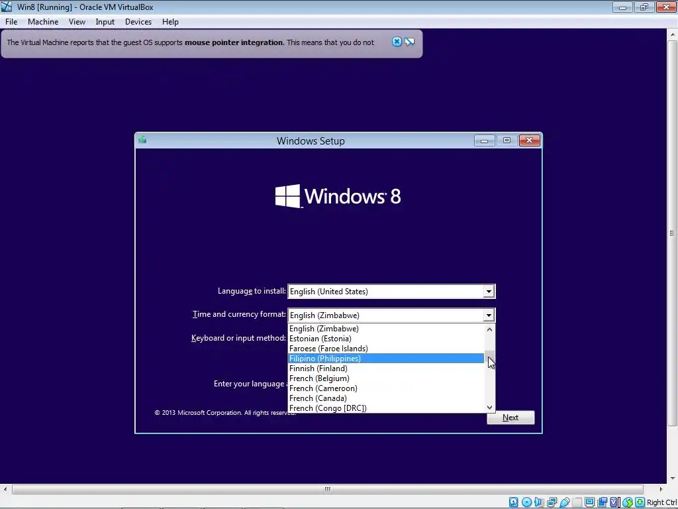Click the video capture status icon

click(x=602, y=502)
